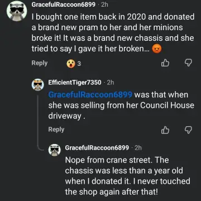The image size is (201, 201).
Task: Open GracefulRaccoon6899 username on crane street reply
Action: pos(97,148)
